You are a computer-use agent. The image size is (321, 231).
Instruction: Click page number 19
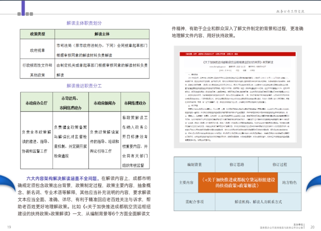[9, 227]
